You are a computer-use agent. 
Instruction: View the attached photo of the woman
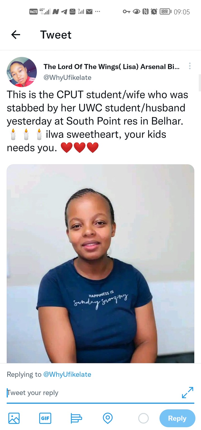(x=100, y=264)
